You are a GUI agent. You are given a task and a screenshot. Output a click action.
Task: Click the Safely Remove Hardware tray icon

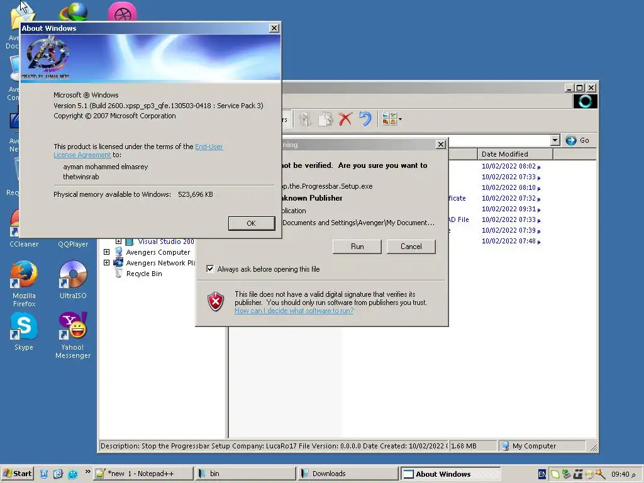pos(567,474)
